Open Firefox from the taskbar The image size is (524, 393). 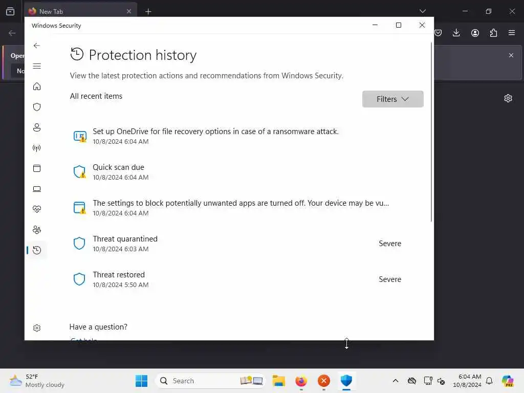click(301, 381)
